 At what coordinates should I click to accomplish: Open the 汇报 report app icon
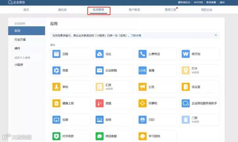pos(99,87)
